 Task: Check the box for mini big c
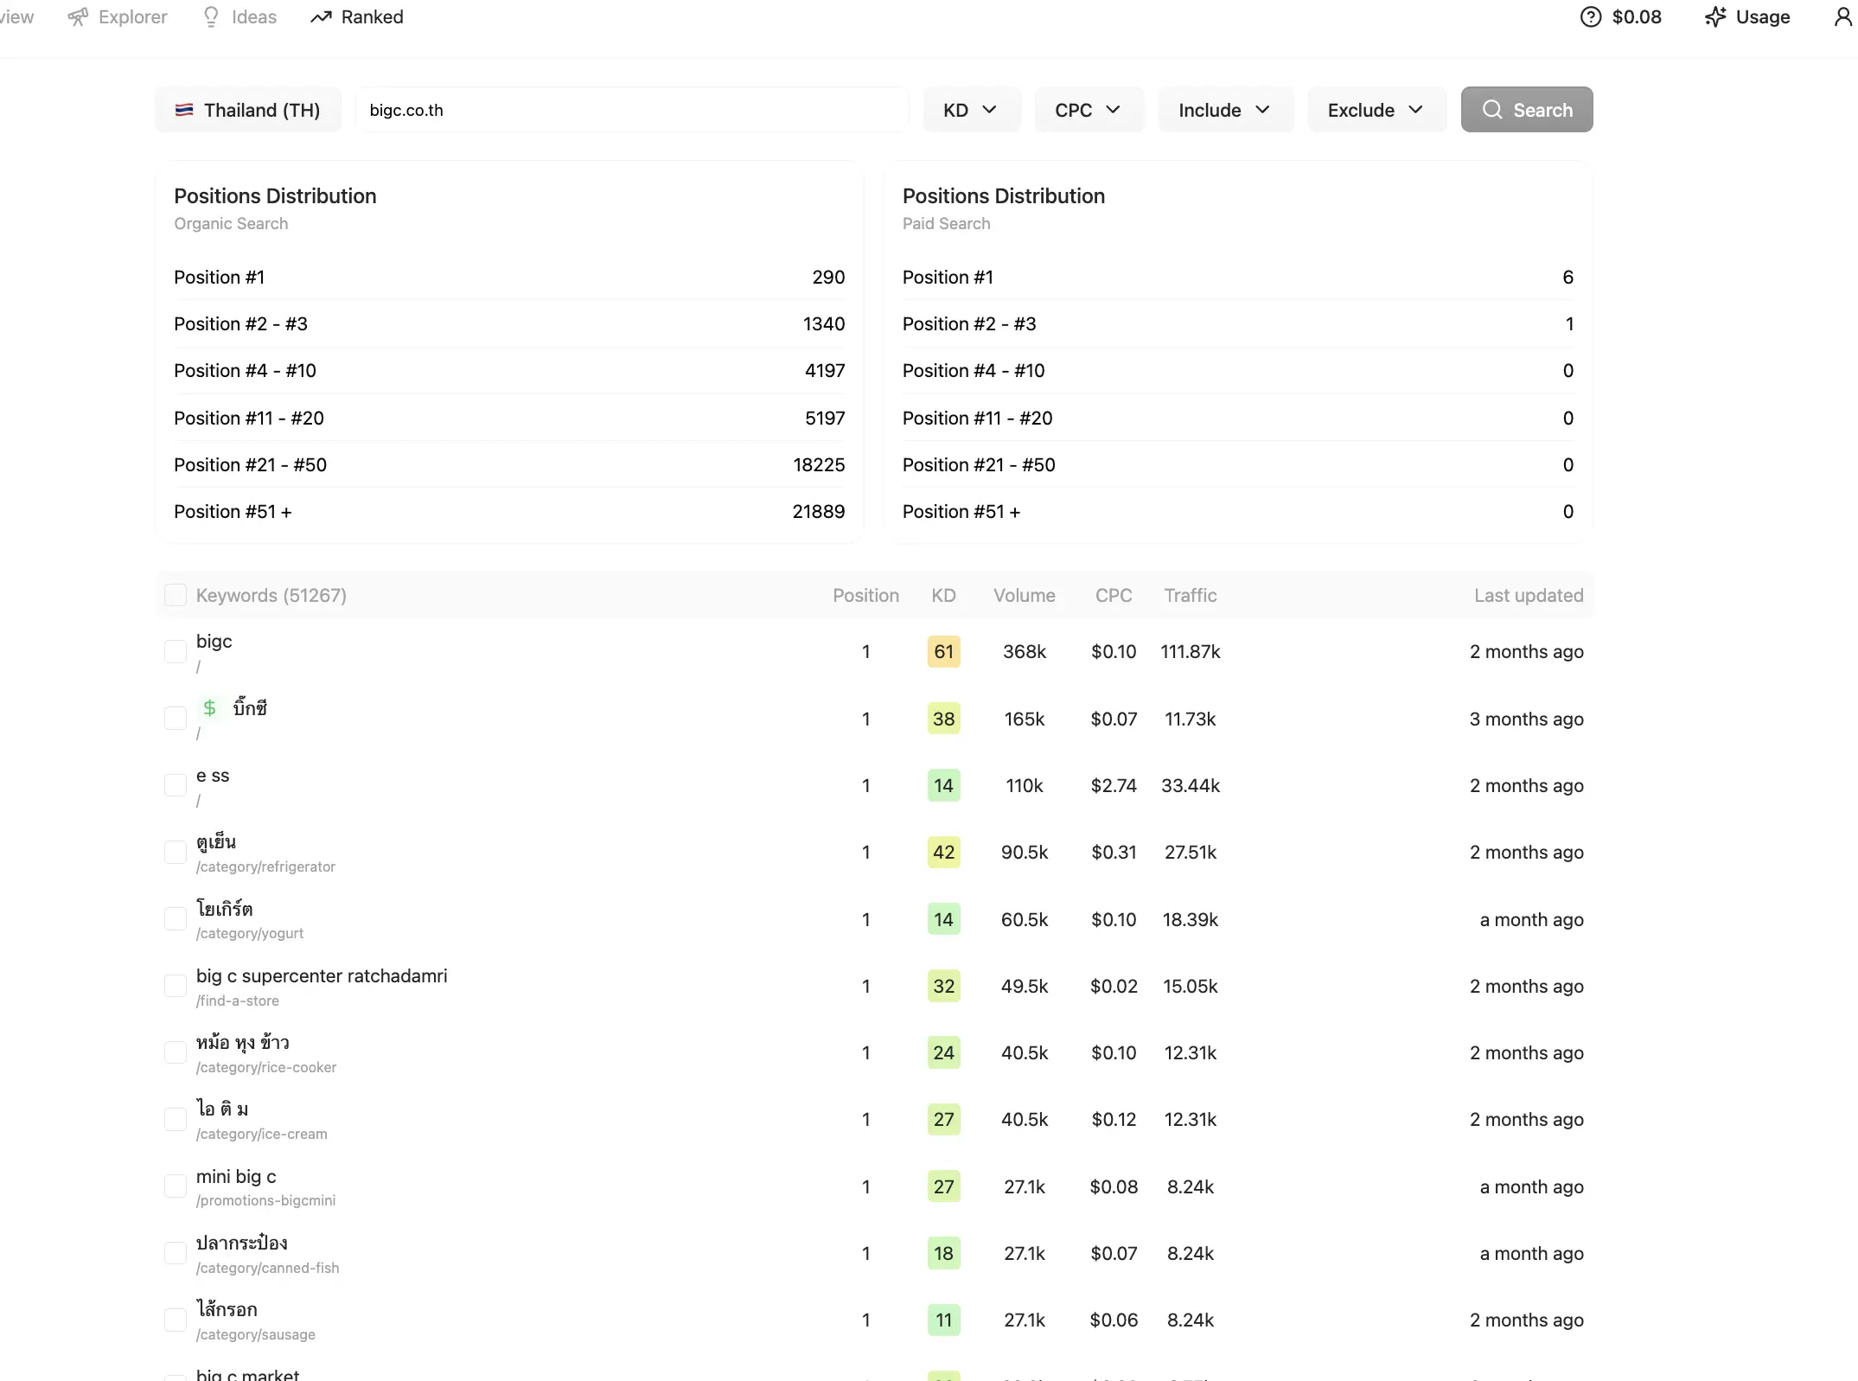tap(176, 1186)
